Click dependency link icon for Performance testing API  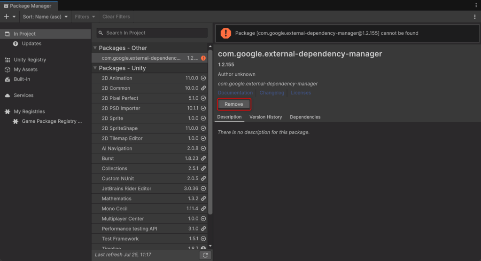(203, 229)
